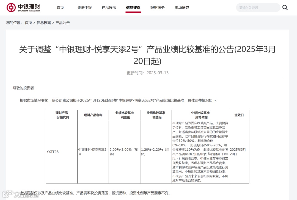Click the 中银理财-悦享天添2号 product name cell
Viewport: 297px width, 200px height.
pos(93,152)
